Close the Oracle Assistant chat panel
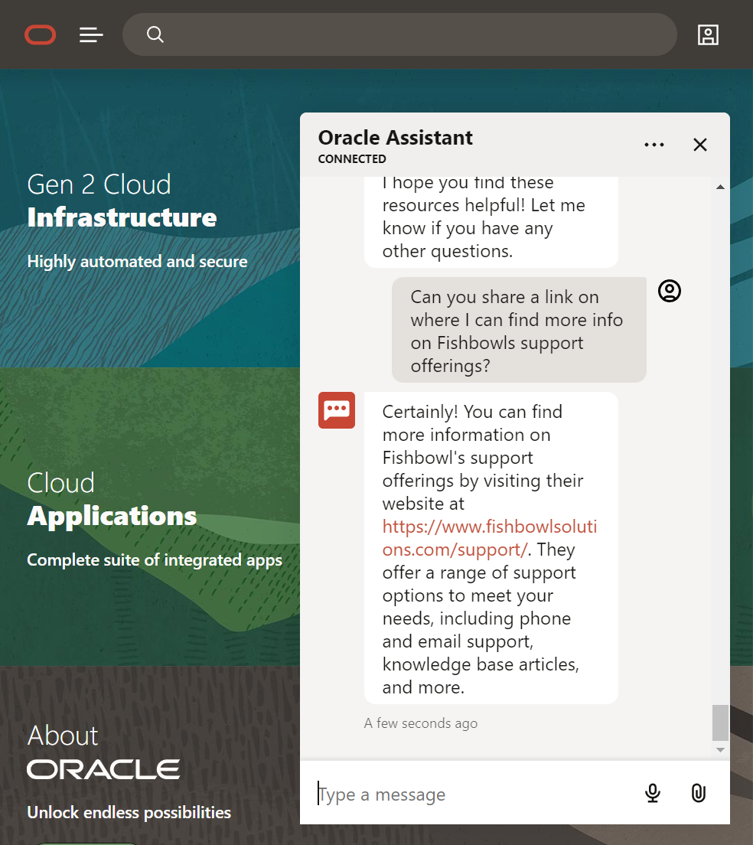 tap(699, 145)
